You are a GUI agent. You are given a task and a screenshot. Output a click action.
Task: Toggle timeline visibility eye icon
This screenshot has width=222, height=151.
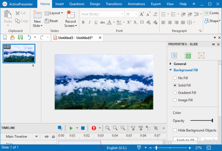click(47, 137)
